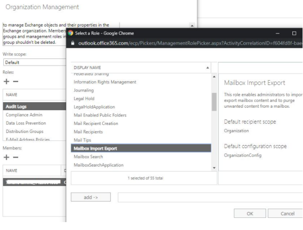Viewport: 303px width, 230px height.
Task: Click the Organization Management description text box
Action: 34,34
